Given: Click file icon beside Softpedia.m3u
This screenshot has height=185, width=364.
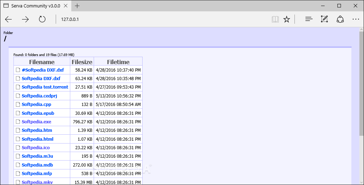Looking at the screenshot, I should point(18,156).
